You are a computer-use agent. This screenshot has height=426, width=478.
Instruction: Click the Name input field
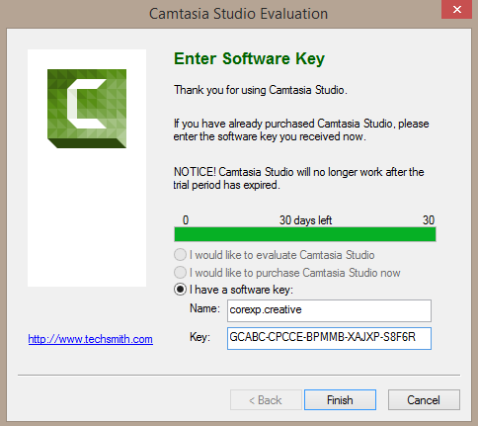329,310
